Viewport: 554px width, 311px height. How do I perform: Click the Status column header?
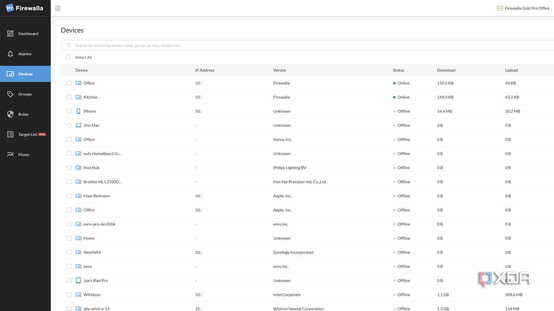pyautogui.click(x=399, y=70)
